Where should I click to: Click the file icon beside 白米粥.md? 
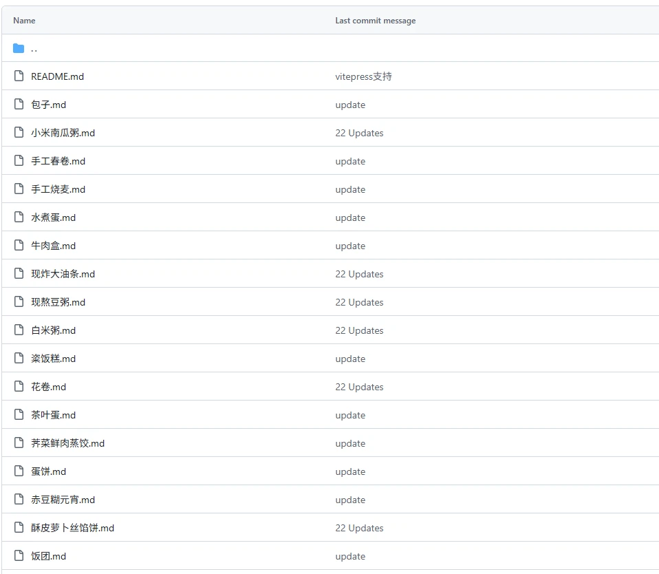click(x=19, y=330)
